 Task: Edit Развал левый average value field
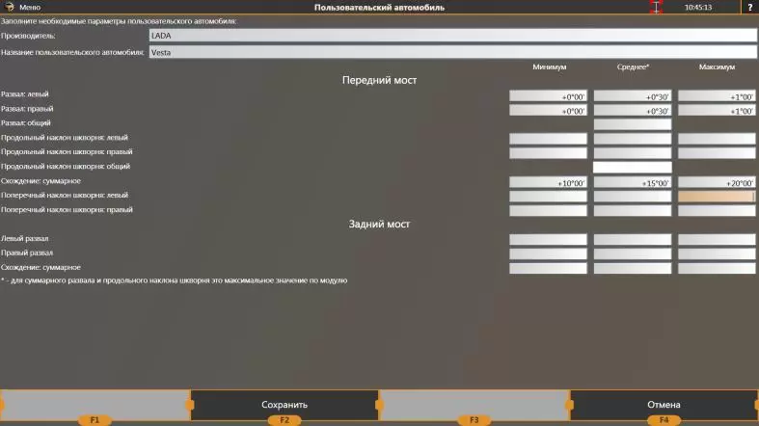click(x=633, y=96)
